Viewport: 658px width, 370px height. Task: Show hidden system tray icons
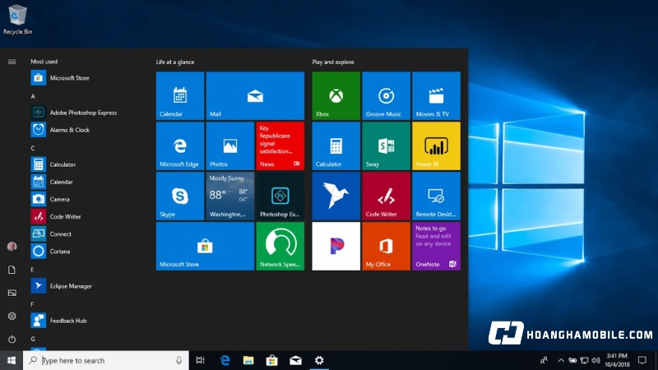click(561, 360)
